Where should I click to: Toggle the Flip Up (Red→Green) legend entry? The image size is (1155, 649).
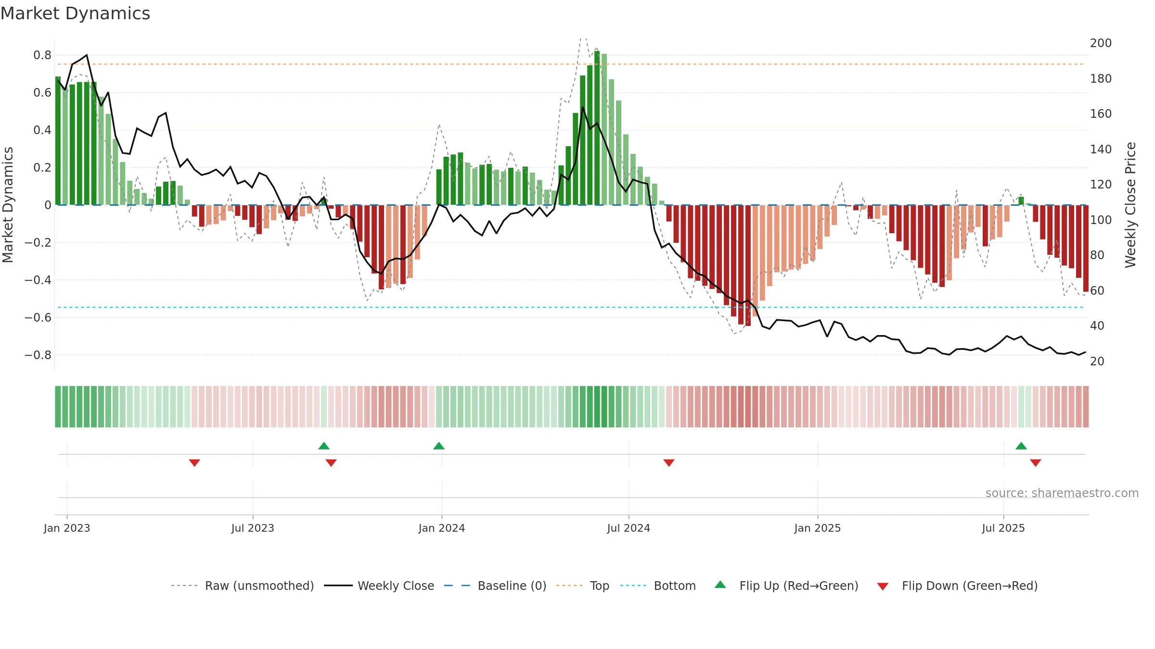pyautogui.click(x=786, y=586)
